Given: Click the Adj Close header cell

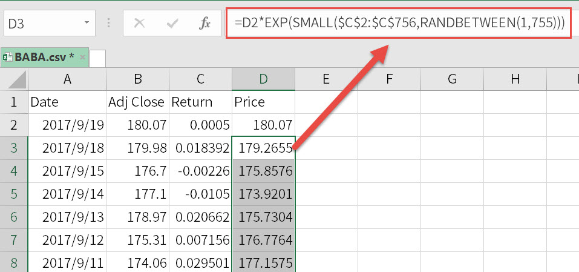Looking at the screenshot, I should [138, 102].
